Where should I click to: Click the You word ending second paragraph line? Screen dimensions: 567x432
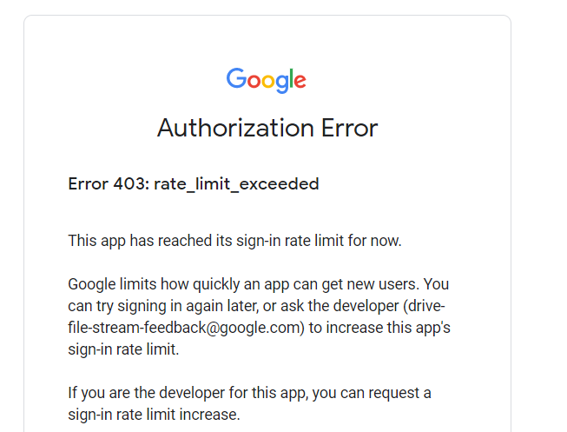pyautogui.click(x=436, y=284)
